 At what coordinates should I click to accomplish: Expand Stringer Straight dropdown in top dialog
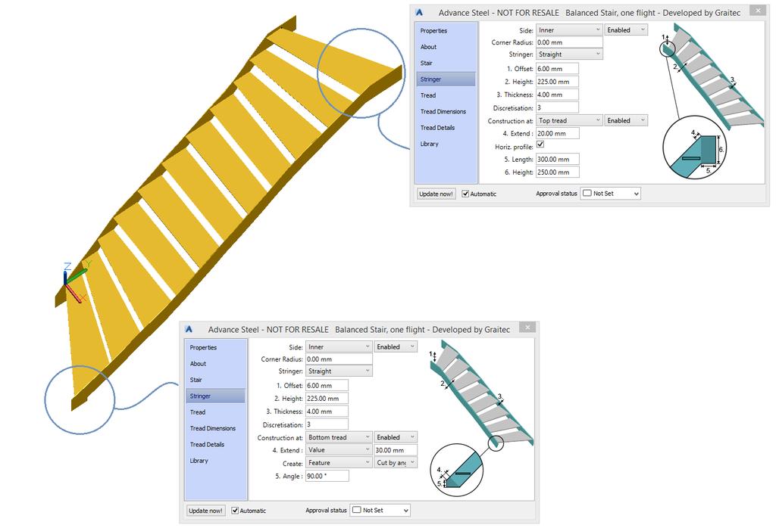tap(569, 54)
